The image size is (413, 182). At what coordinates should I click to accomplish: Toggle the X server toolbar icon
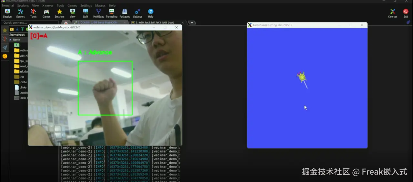[392, 13]
